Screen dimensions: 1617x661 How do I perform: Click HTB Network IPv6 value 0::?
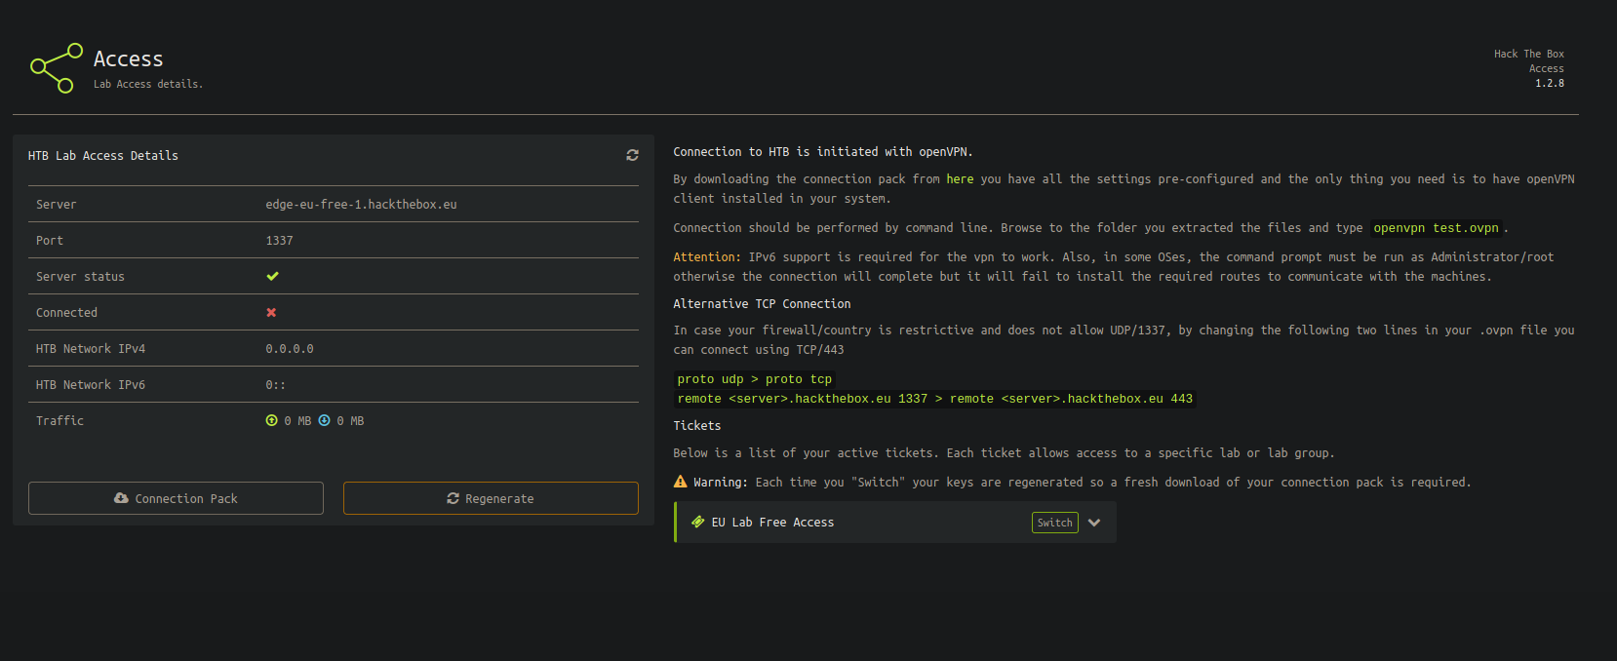click(x=275, y=385)
